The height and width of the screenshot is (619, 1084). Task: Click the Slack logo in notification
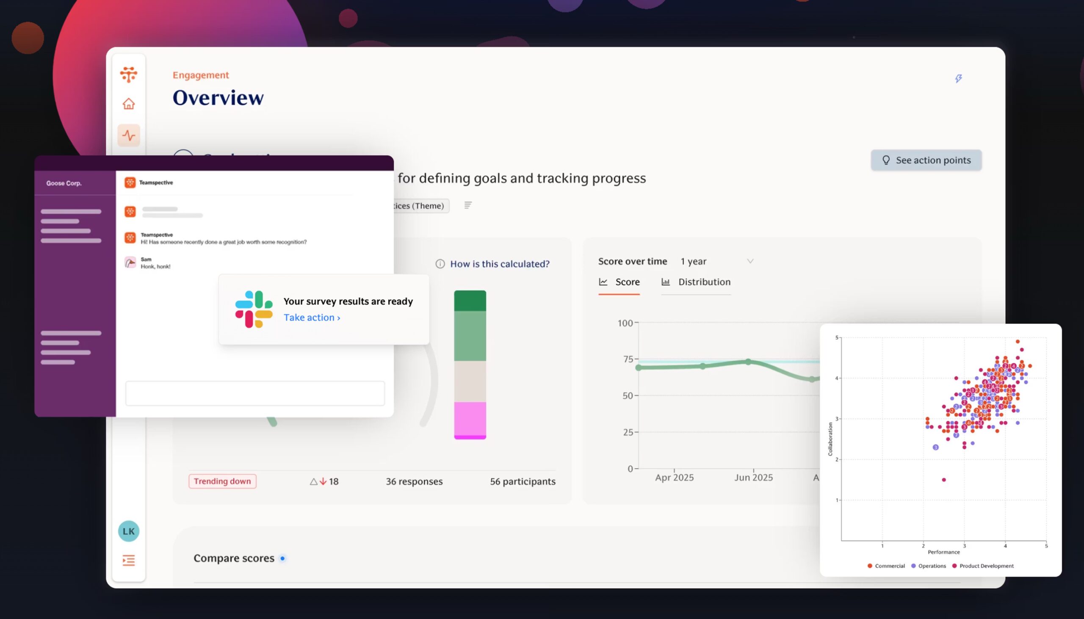(254, 309)
